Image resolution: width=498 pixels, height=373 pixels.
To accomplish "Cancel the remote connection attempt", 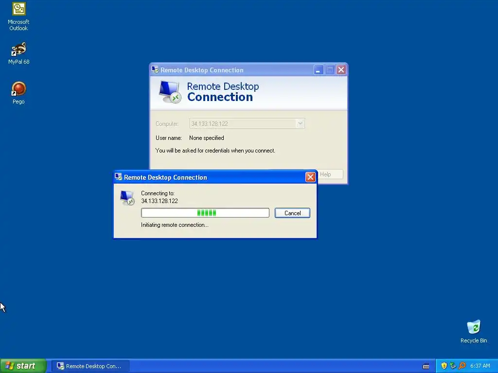I will point(292,213).
